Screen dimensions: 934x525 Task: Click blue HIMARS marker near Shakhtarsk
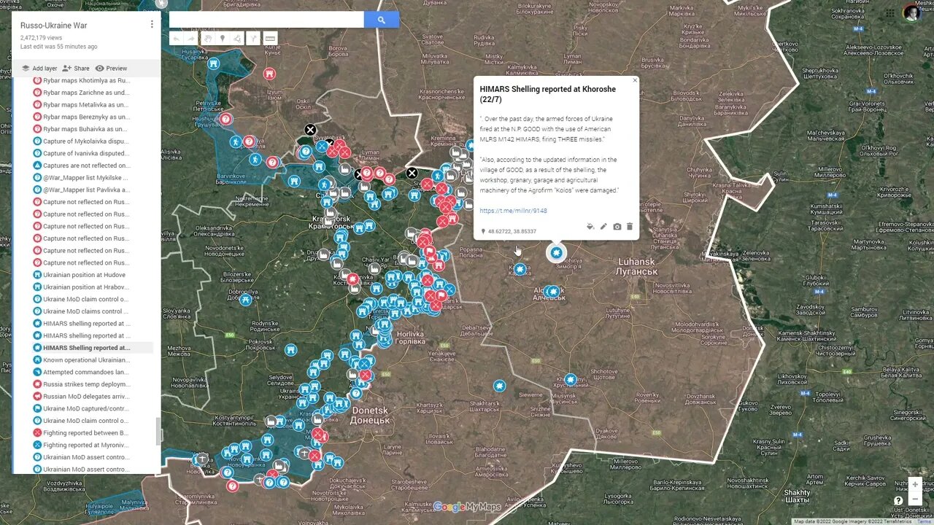point(499,385)
